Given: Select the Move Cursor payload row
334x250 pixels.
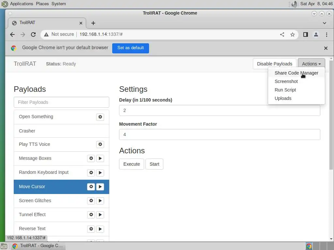Looking at the screenshot, I should click(61, 187).
